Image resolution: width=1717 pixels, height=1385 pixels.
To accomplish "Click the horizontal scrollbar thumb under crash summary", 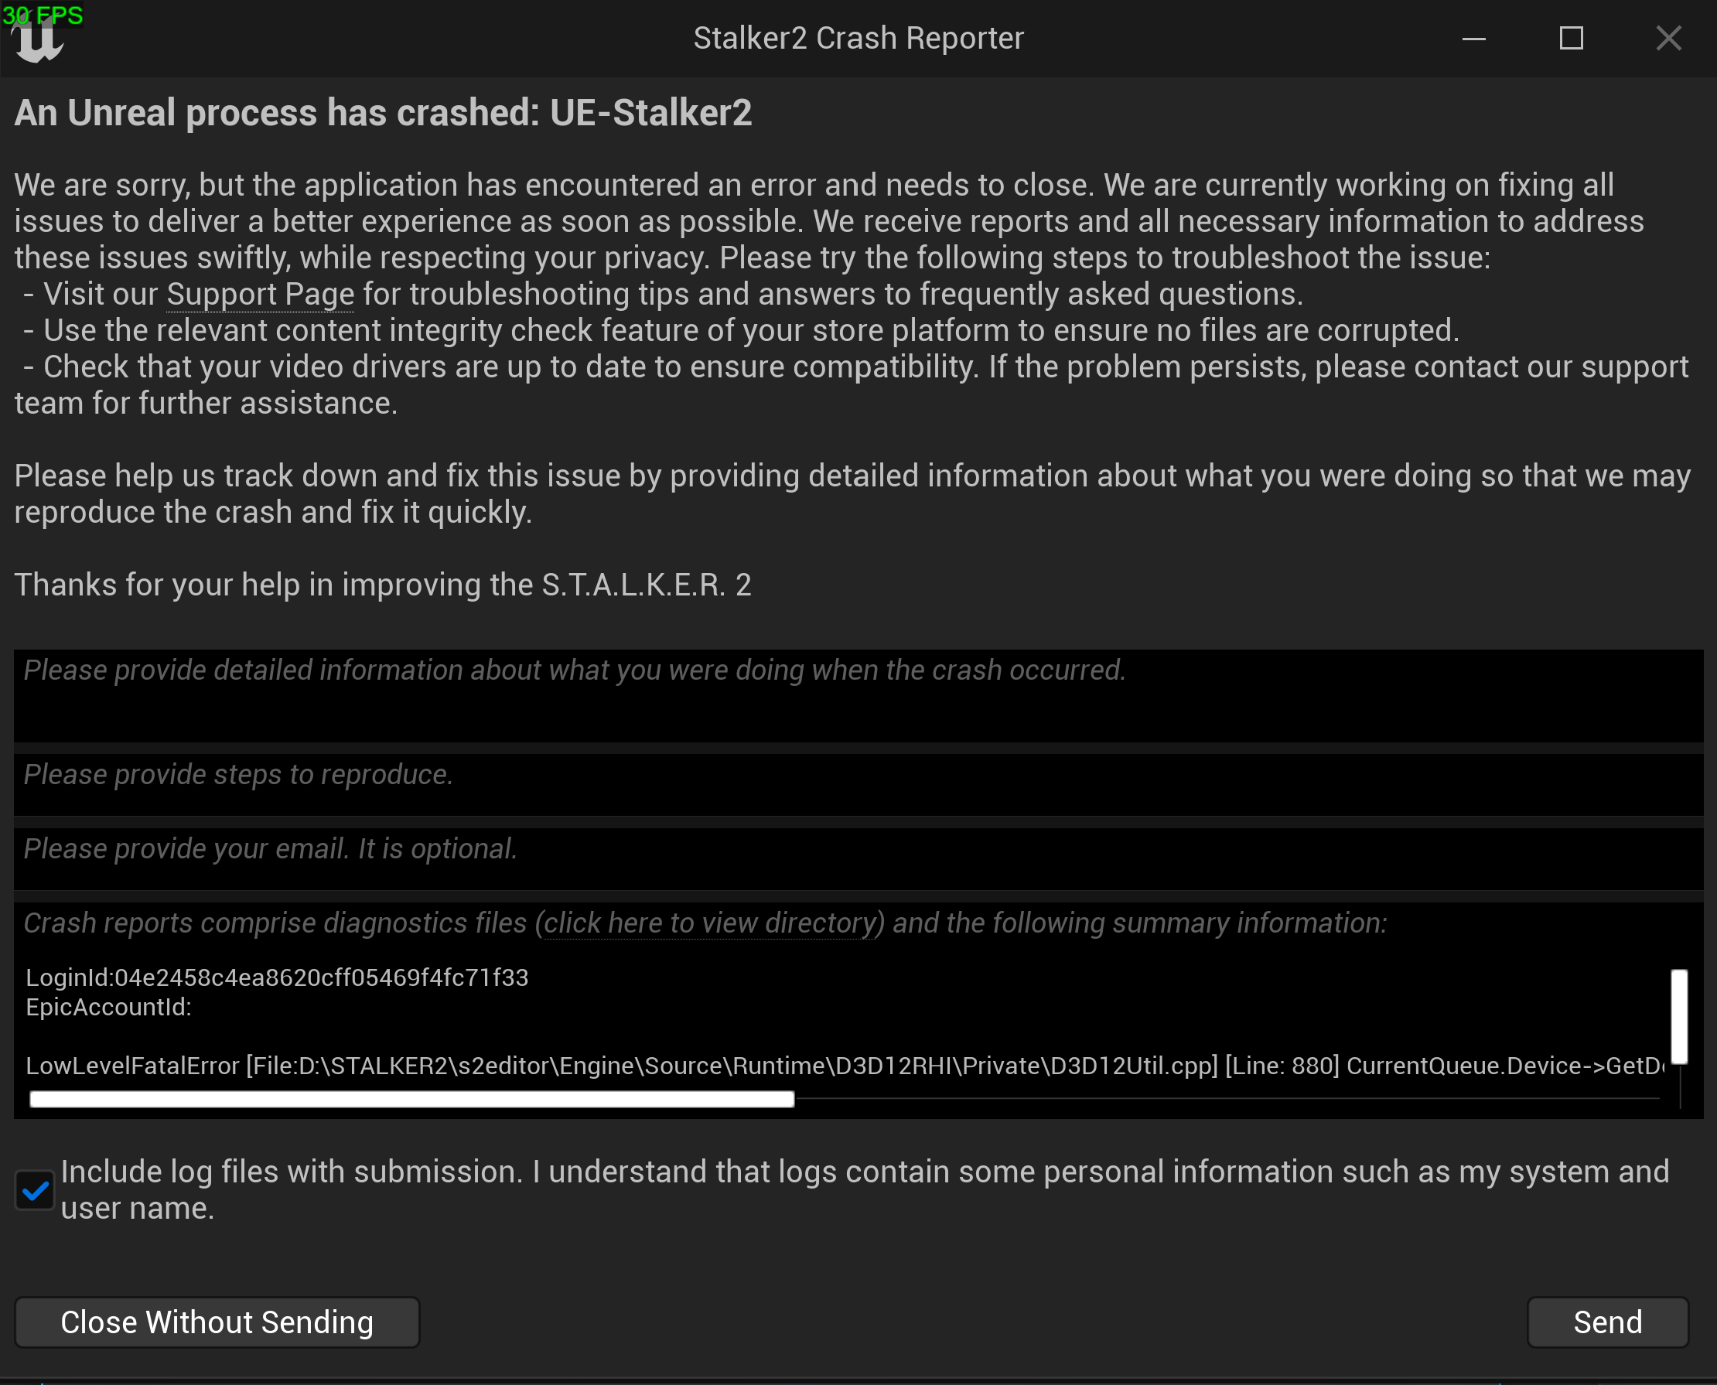I will (x=411, y=1100).
